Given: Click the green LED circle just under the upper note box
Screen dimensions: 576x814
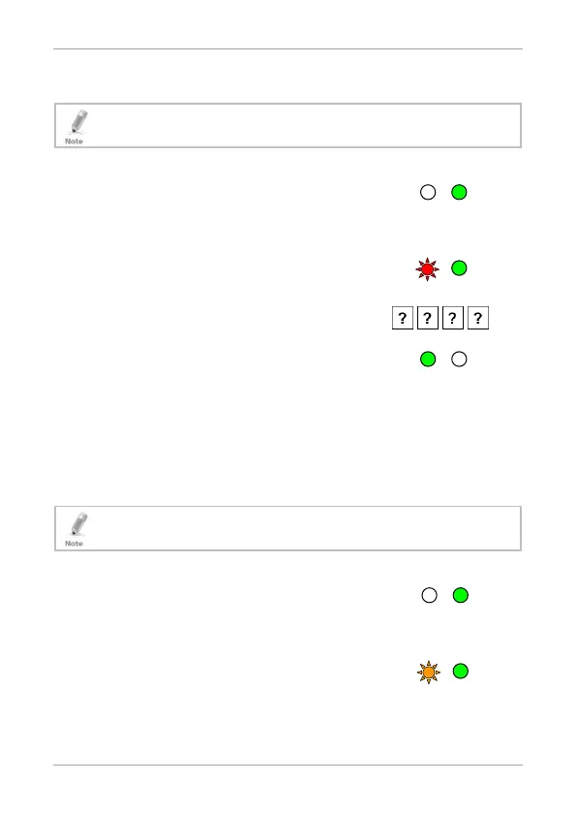Looking at the screenshot, I should 459,192.
